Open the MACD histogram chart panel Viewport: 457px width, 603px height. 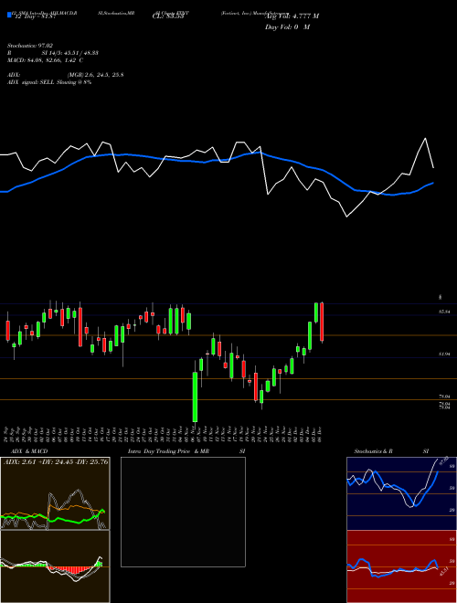55,566
